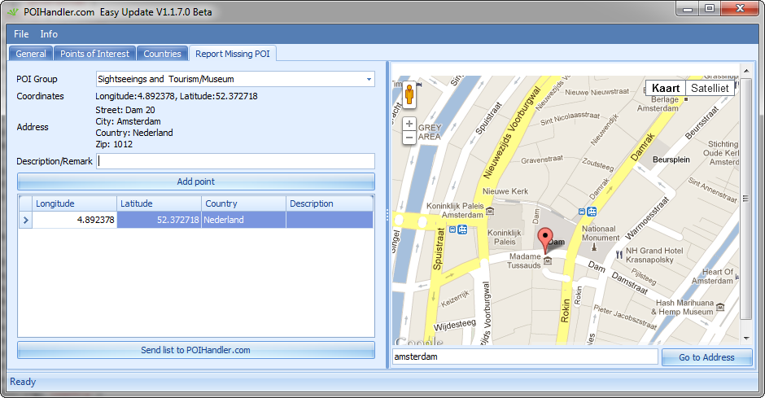Click the Street View pegman icon
765x398 pixels.
409,94
